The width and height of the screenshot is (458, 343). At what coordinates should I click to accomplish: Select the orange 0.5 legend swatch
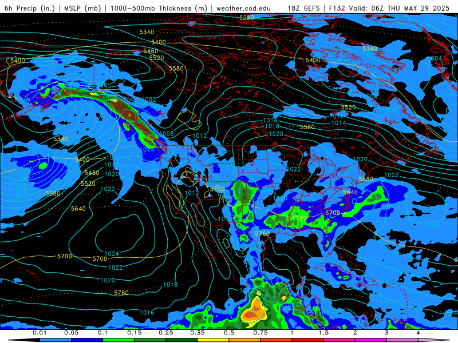tap(245, 340)
